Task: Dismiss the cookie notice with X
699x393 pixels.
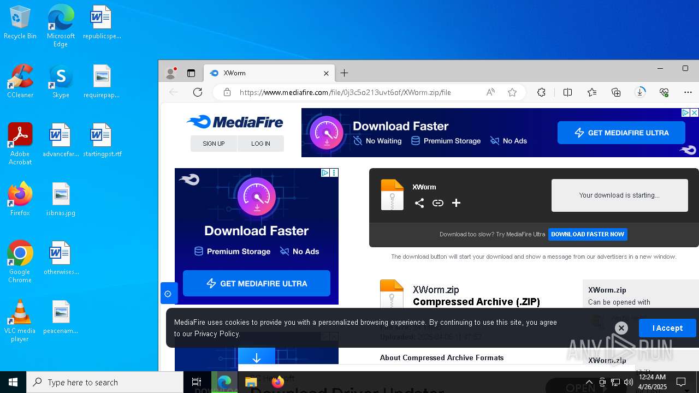Action: click(x=621, y=328)
